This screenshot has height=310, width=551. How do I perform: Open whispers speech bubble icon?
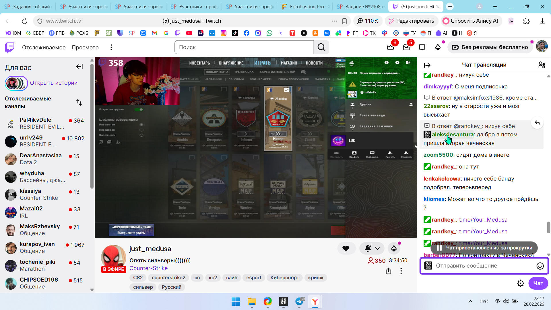pos(422,47)
